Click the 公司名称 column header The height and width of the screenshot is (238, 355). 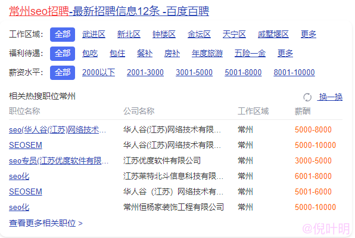click(x=139, y=111)
